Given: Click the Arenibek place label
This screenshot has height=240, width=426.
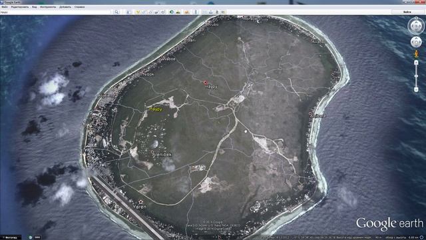Looking at the screenshot, I should click(x=162, y=155).
